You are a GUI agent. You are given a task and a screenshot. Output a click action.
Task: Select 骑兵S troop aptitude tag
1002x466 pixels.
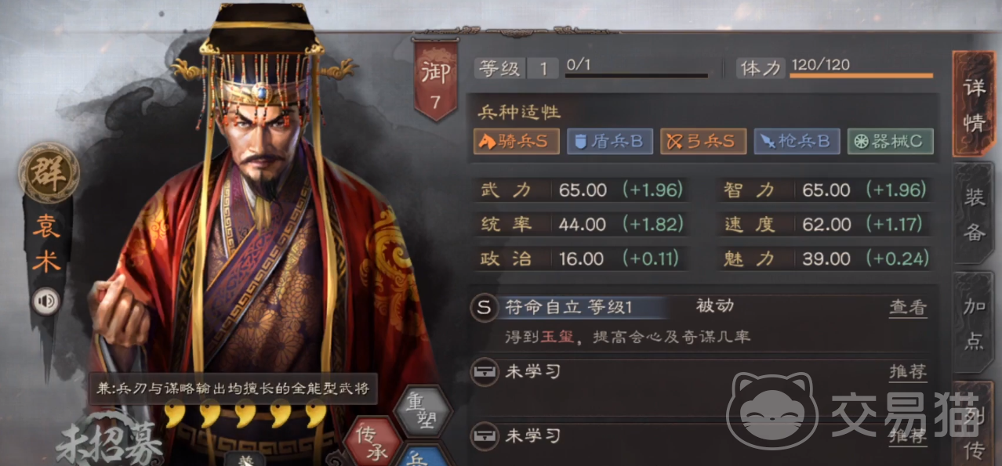pyautogui.click(x=516, y=141)
